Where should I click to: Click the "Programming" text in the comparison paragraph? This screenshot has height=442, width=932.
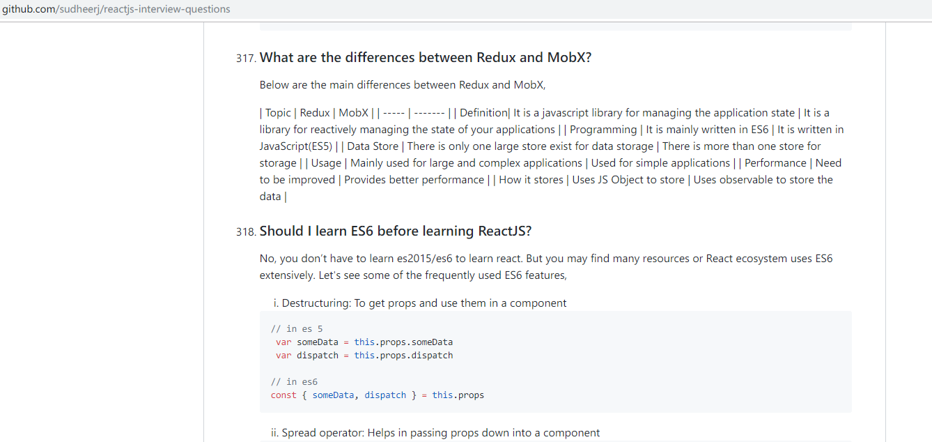coord(603,130)
